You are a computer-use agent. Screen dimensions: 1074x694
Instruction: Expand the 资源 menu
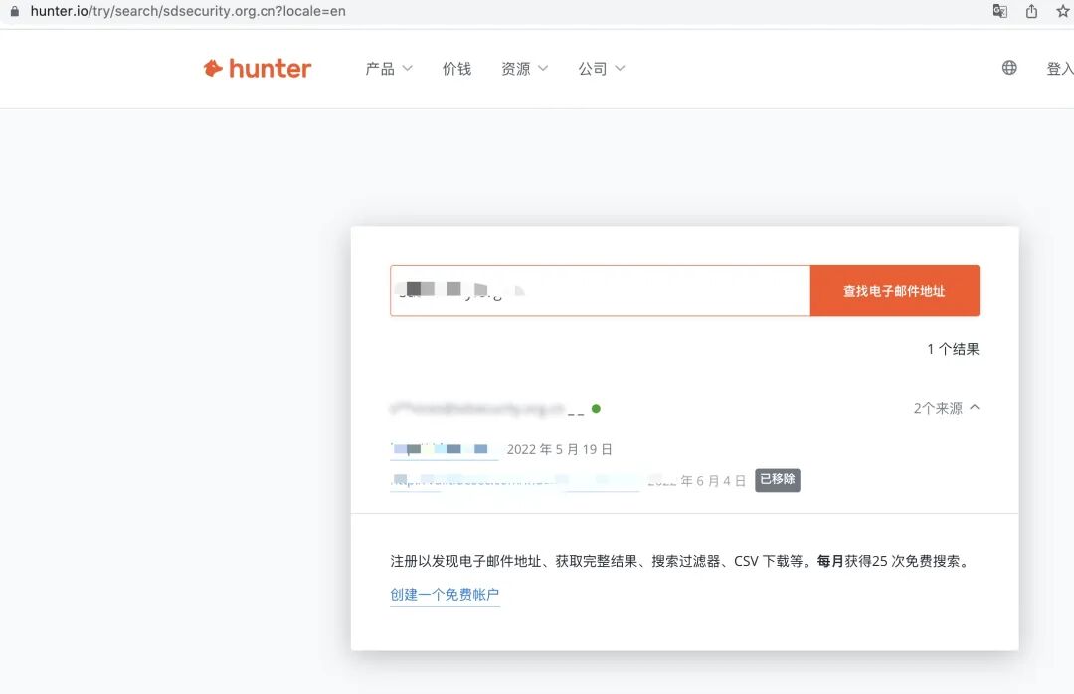click(525, 68)
